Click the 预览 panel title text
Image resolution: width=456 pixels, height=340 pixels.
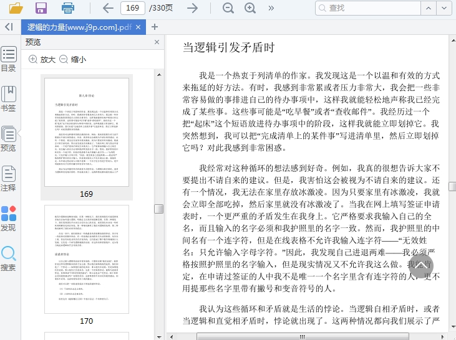[33, 42]
